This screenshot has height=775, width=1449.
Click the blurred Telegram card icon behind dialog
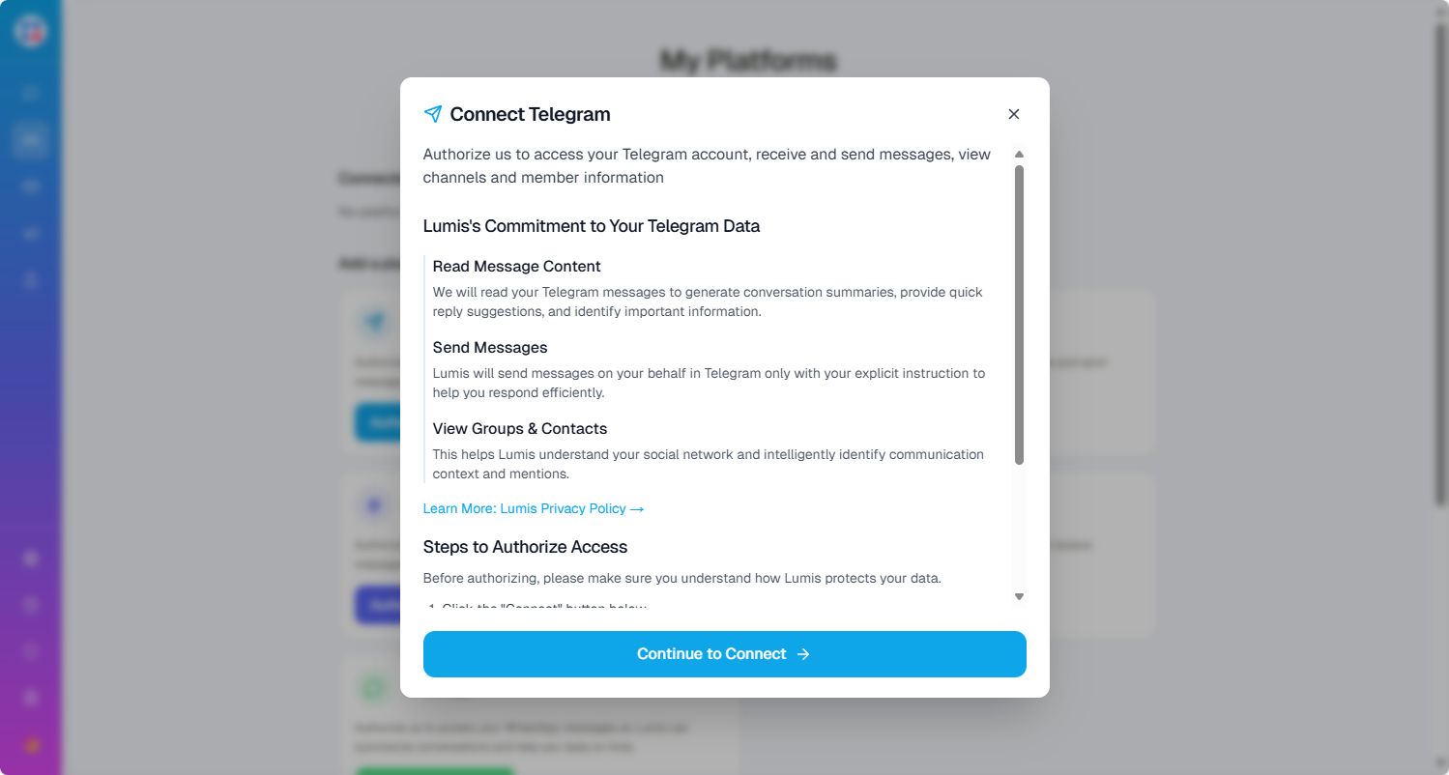[372, 322]
